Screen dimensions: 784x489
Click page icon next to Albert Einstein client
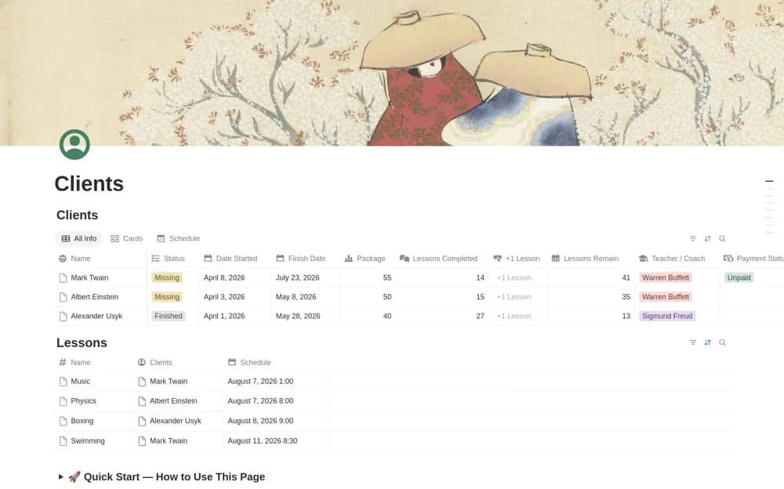point(63,297)
